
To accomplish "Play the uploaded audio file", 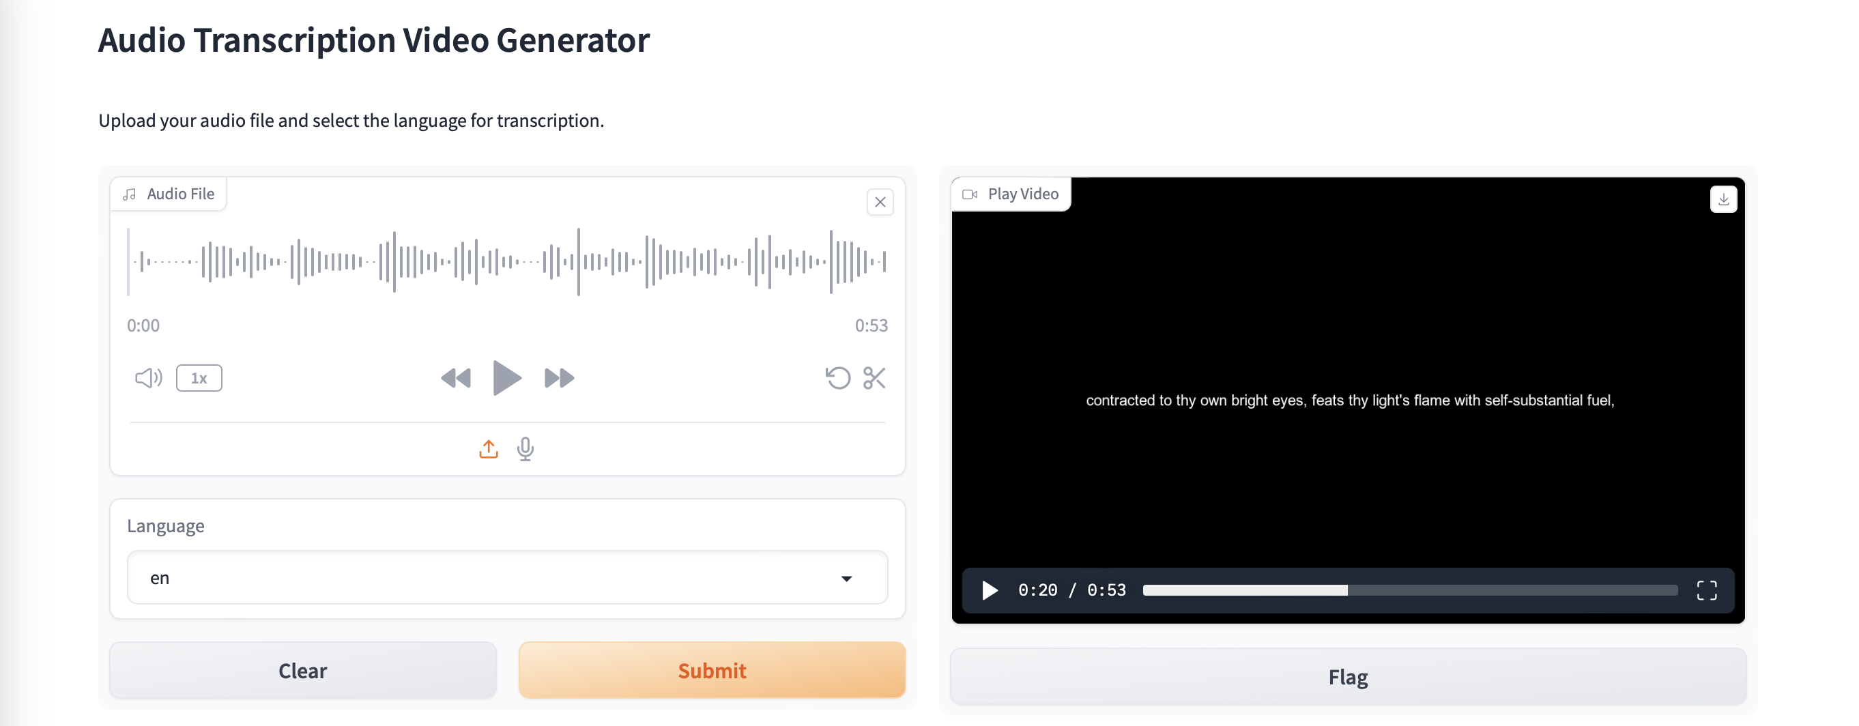I will click(506, 377).
